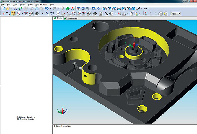Click the constructed line icon
The width and height of the screenshot is (197, 134).
(47, 14)
